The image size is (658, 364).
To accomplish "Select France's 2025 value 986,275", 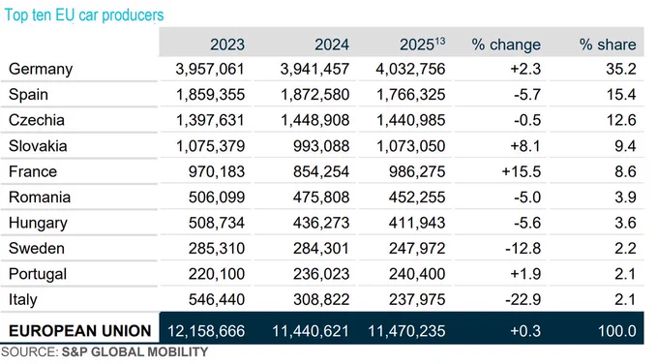I will point(417,171).
